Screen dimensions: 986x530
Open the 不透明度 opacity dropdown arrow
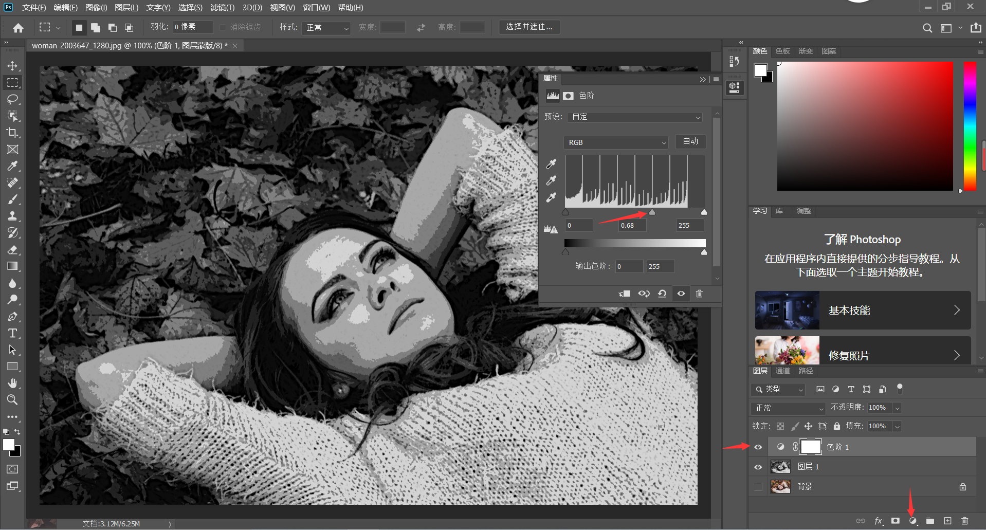(x=897, y=408)
